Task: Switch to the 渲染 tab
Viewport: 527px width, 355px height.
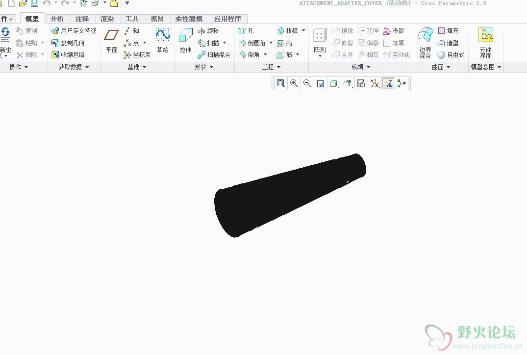Action: tap(107, 19)
